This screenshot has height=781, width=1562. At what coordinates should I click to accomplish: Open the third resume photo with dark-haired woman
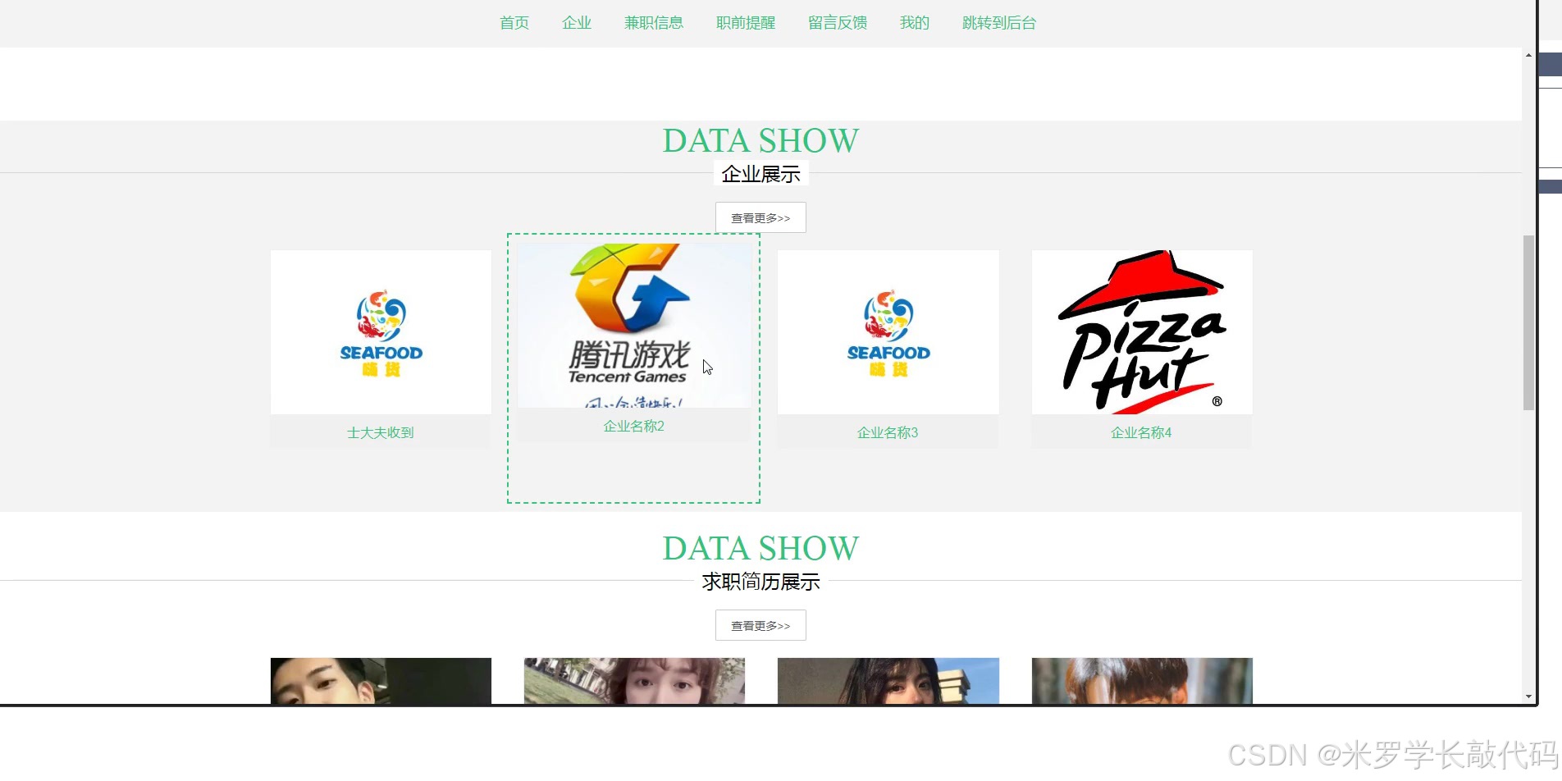click(888, 681)
